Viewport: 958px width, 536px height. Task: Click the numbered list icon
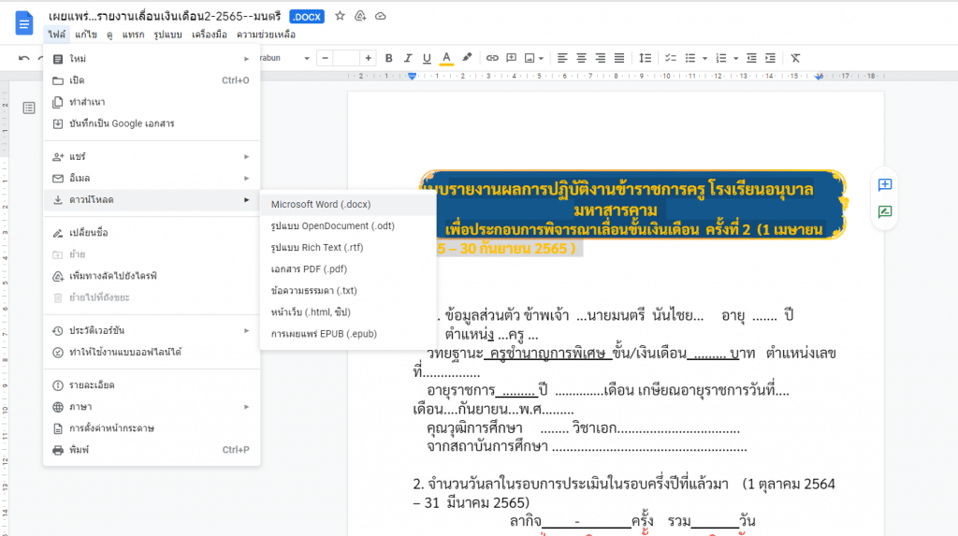[721, 58]
